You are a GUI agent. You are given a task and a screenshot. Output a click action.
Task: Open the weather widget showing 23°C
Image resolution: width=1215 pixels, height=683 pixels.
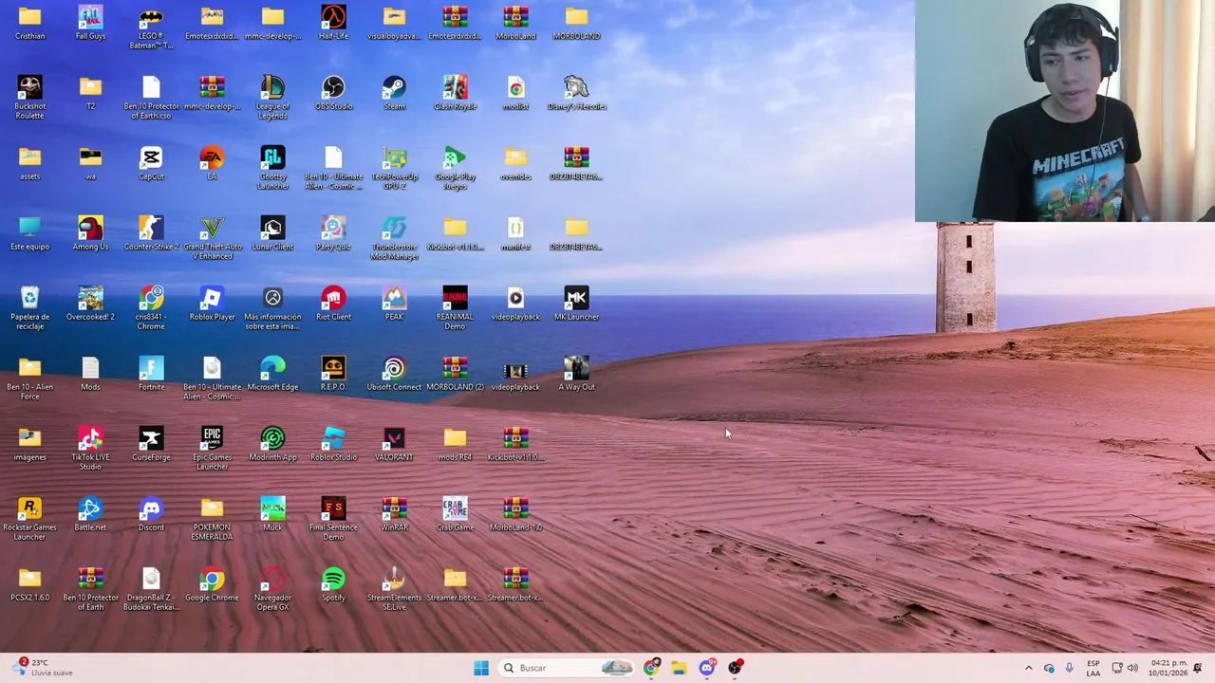click(43, 668)
